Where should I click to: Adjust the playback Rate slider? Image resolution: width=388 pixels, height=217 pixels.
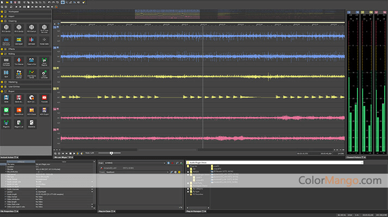point(112,153)
